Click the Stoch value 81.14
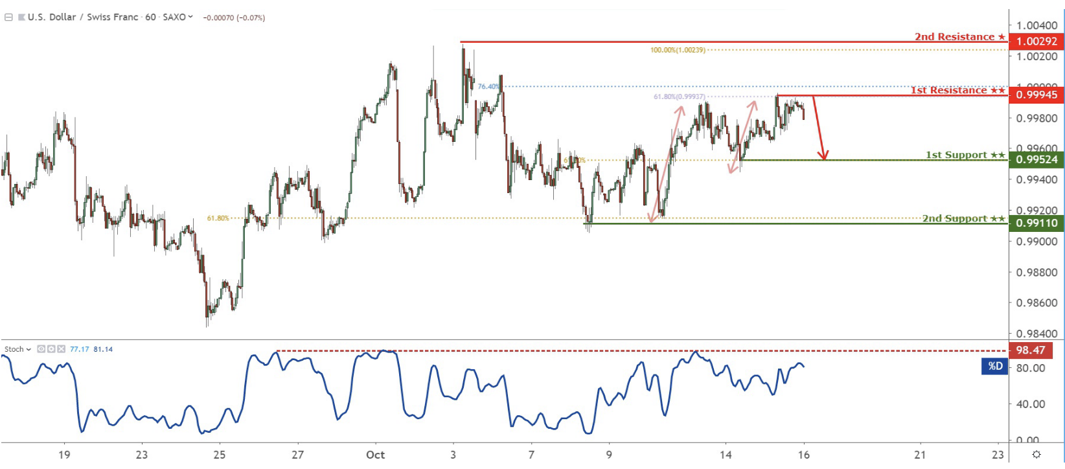 click(x=103, y=349)
